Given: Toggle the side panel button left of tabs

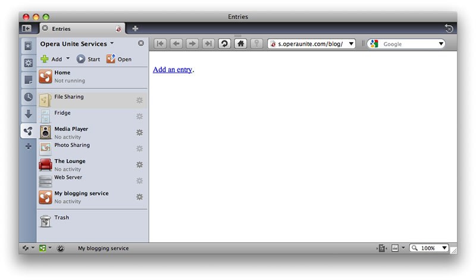Looking at the screenshot, I should 27,28.
